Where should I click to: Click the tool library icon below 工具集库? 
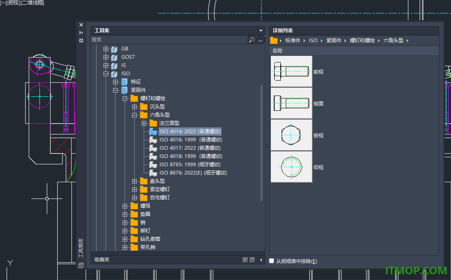81,265
